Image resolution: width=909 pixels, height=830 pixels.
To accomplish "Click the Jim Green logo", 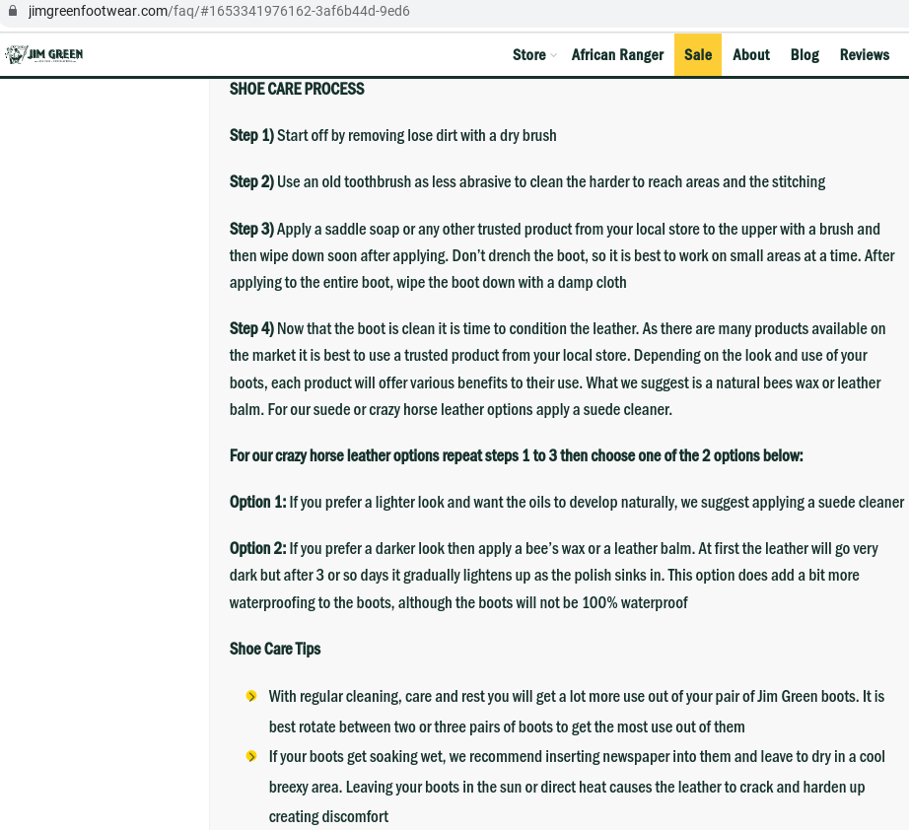I will tap(44, 54).
